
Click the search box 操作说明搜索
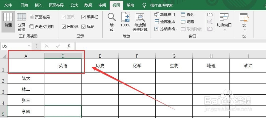pos(161,5)
